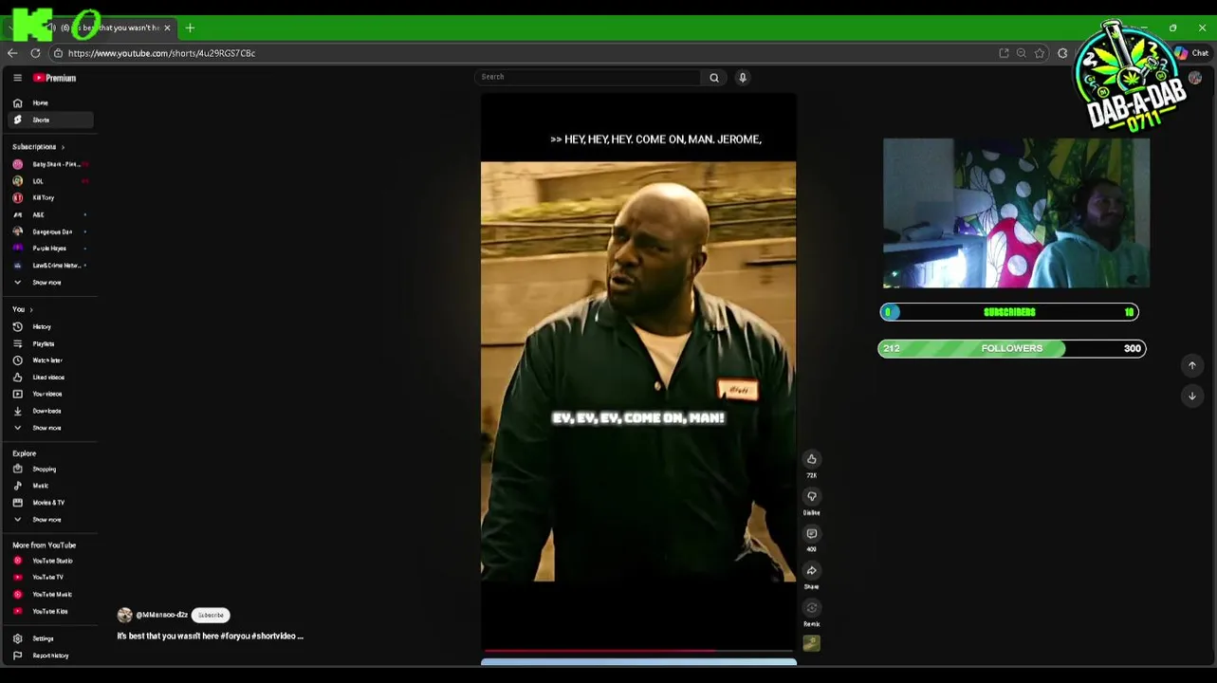
Task: Expand the Subscriptions section header
Action: (38, 147)
